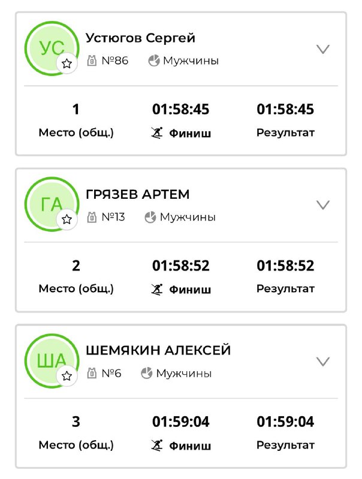Toggle the favorite star on Shemyakin's card

65,377
